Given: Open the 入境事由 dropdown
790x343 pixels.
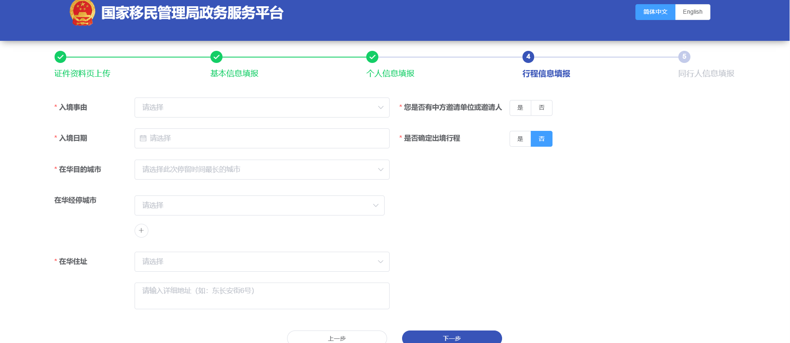Looking at the screenshot, I should (x=262, y=108).
